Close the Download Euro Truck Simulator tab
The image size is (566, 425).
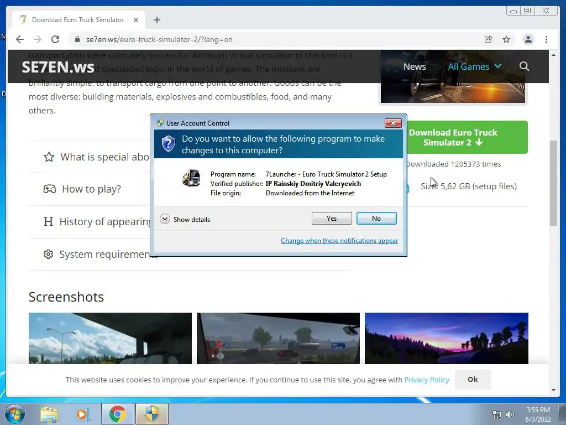tap(136, 20)
